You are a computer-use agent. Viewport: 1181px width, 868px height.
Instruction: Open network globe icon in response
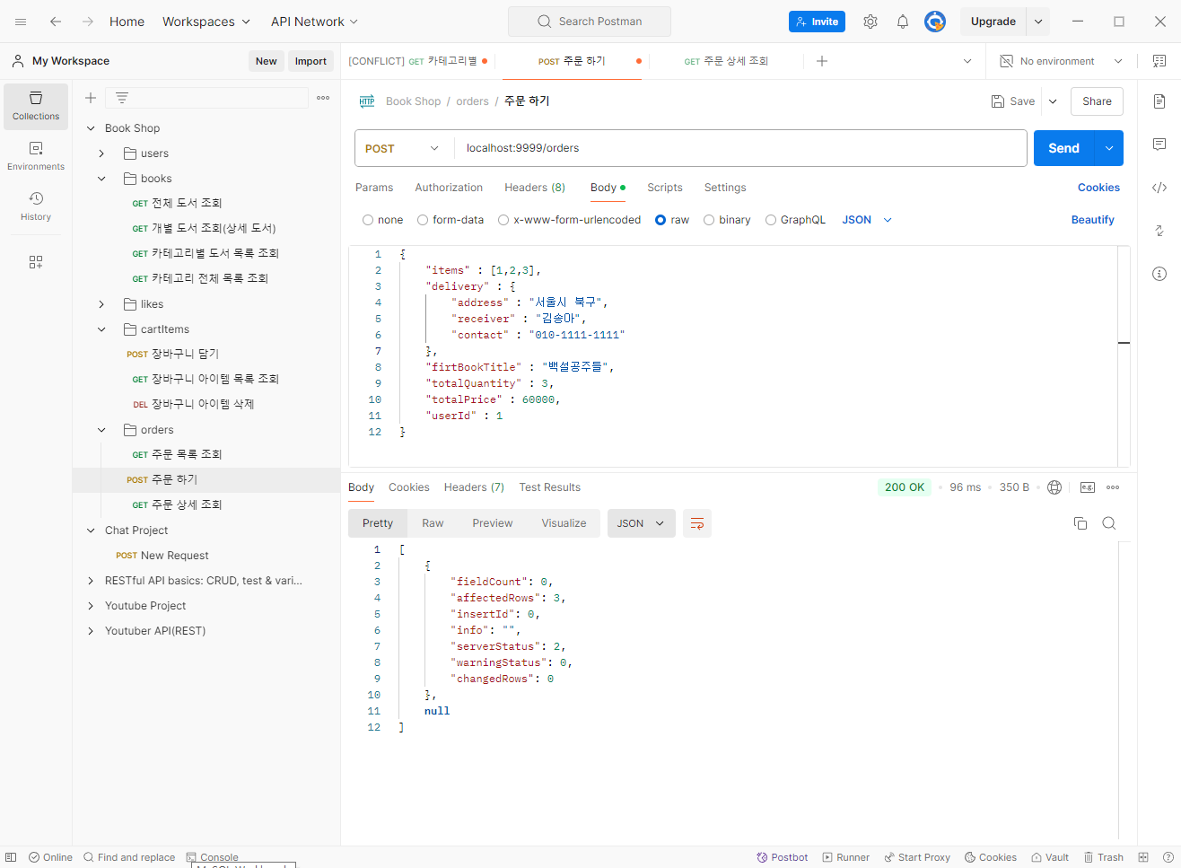1054,487
